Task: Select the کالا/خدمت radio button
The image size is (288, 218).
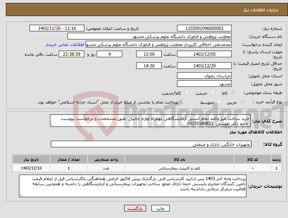Action: 187,93
